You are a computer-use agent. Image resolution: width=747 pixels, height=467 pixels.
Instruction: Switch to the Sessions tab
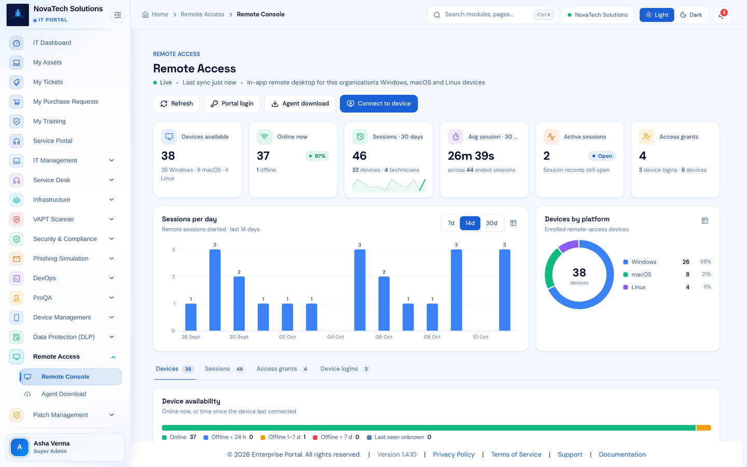(224, 369)
